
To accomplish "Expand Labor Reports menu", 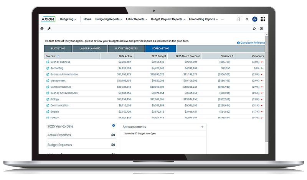I will tap(137, 19).
